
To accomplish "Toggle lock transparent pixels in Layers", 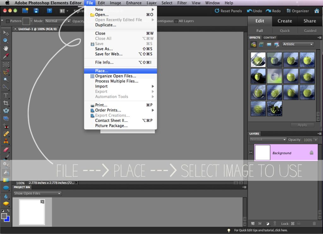I will pos(293,224).
